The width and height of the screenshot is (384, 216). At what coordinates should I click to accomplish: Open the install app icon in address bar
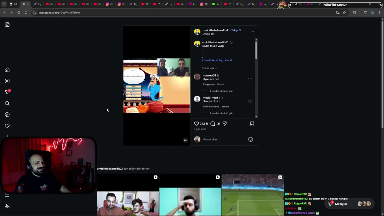338,13
